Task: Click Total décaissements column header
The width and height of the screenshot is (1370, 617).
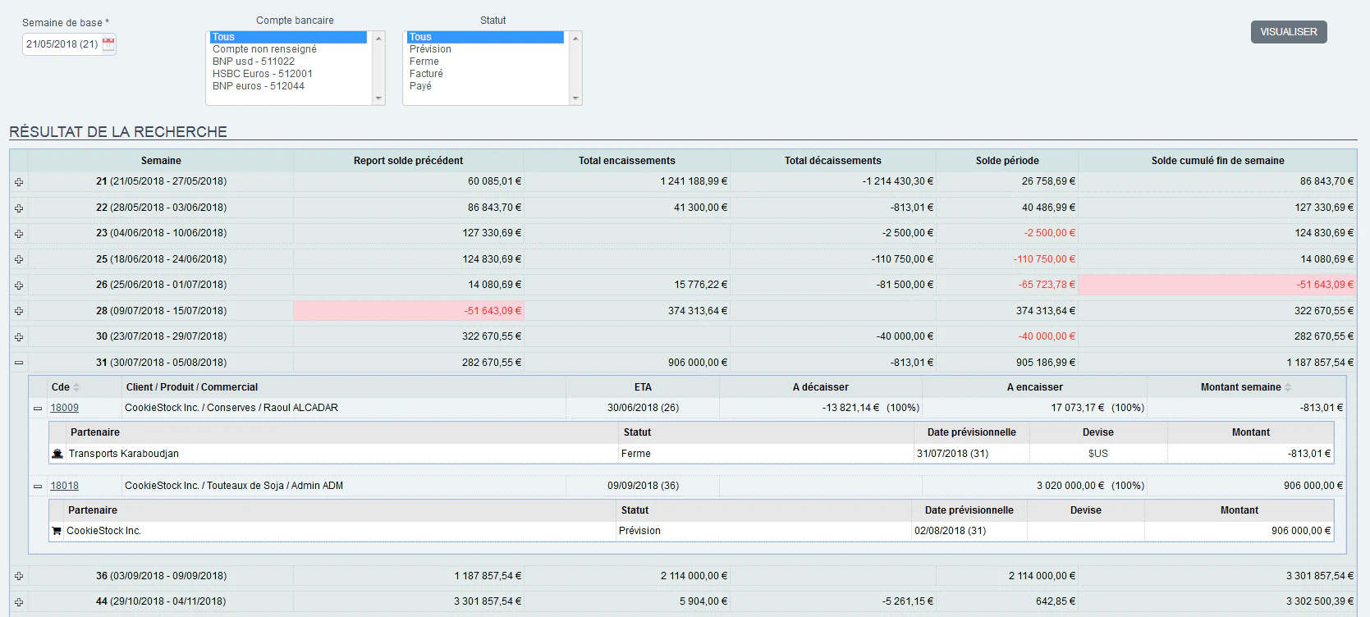Action: [x=832, y=161]
